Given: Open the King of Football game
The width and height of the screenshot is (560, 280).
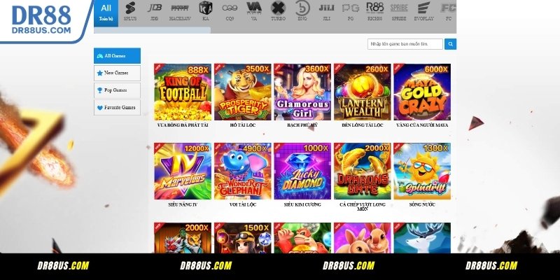Looking at the screenshot, I should tap(183, 92).
